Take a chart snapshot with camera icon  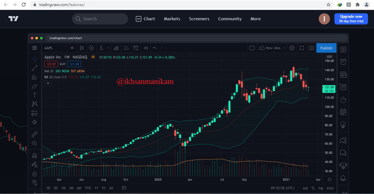[311, 48]
